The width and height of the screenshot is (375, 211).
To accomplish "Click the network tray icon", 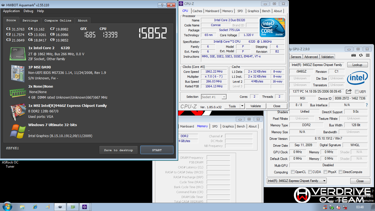I will pos(345,207).
